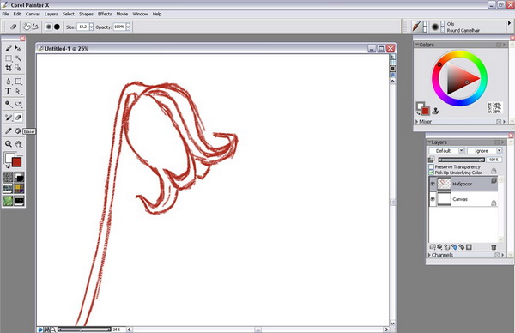
Task: Open the brush category selector icon
Action: (x=416, y=27)
